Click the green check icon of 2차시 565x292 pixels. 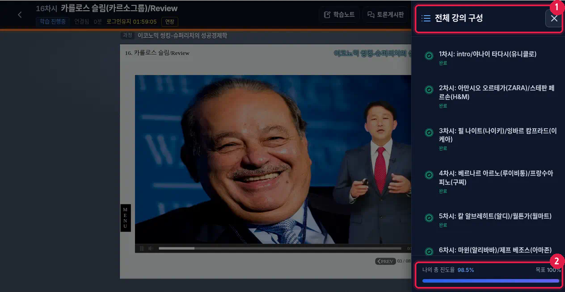pos(429,90)
